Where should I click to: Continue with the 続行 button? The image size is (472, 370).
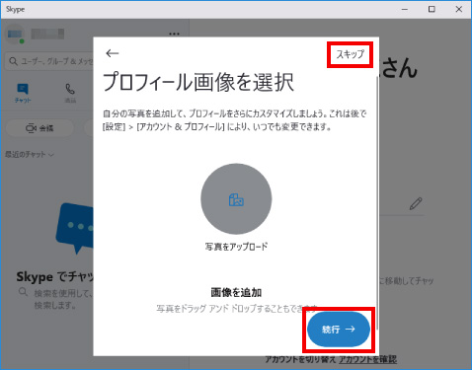tap(339, 329)
